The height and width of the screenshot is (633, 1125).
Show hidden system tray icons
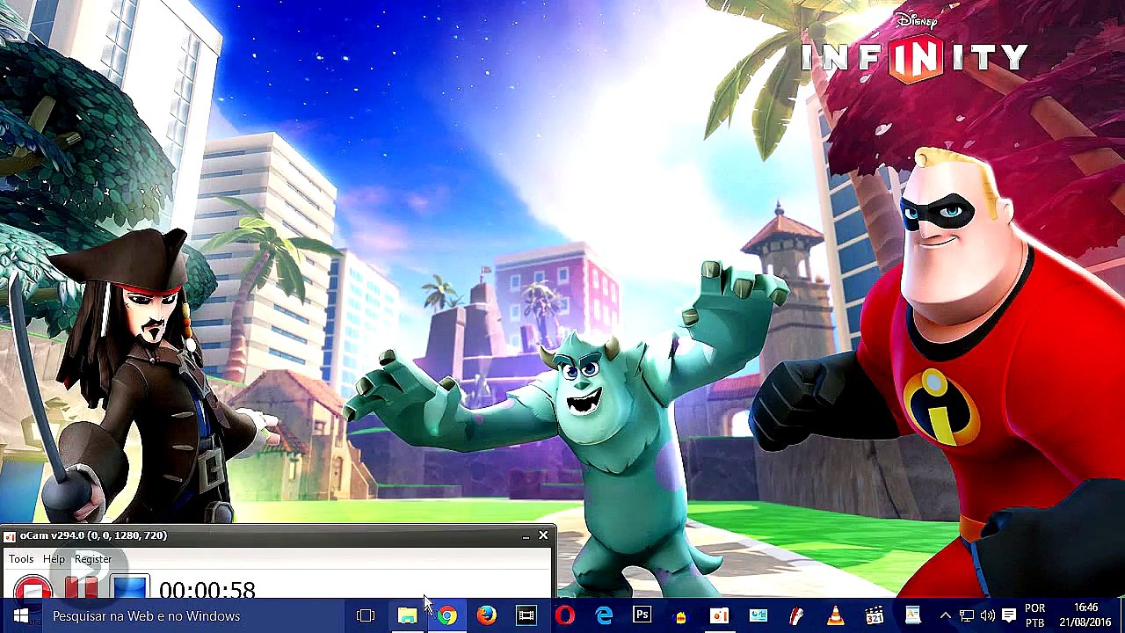tap(945, 616)
